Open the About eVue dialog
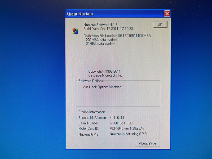This screenshot has height=159, width=212. pyautogui.click(x=147, y=143)
